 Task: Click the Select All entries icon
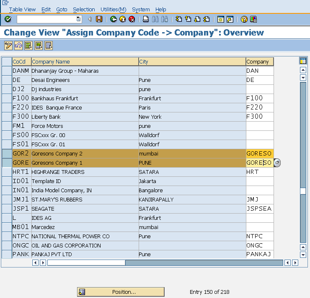point(28,46)
